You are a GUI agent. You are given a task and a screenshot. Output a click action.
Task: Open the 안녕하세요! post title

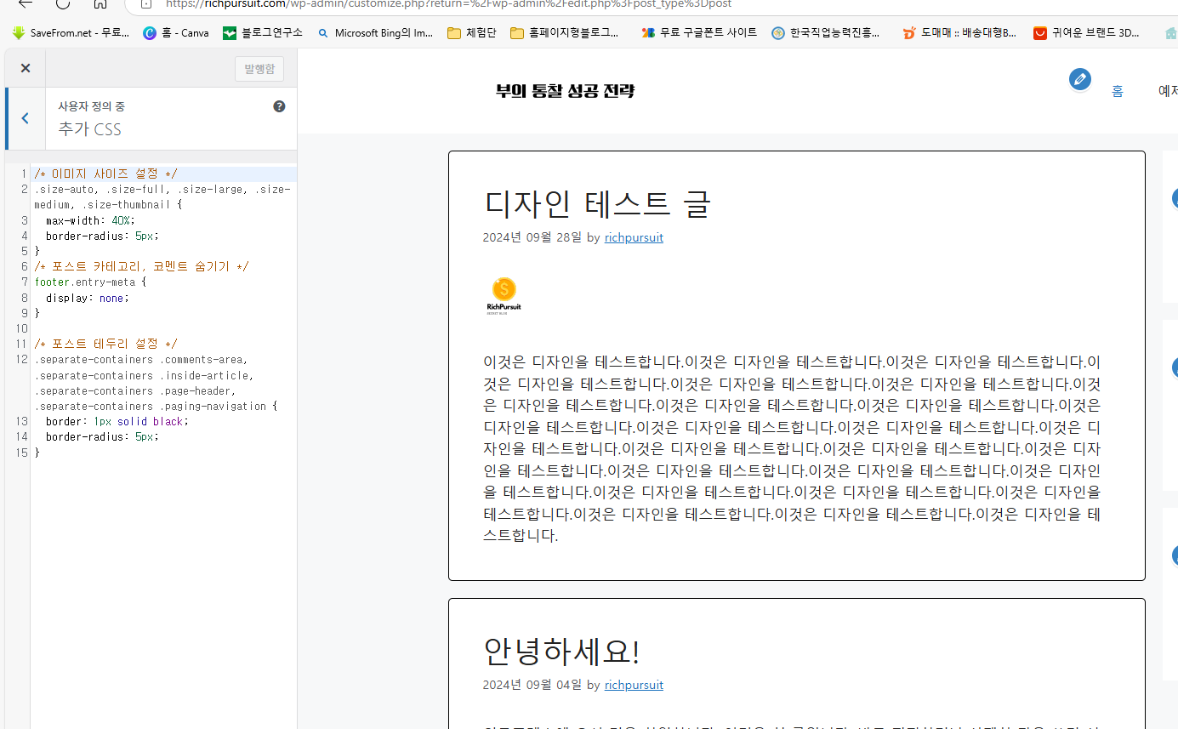pos(561,652)
